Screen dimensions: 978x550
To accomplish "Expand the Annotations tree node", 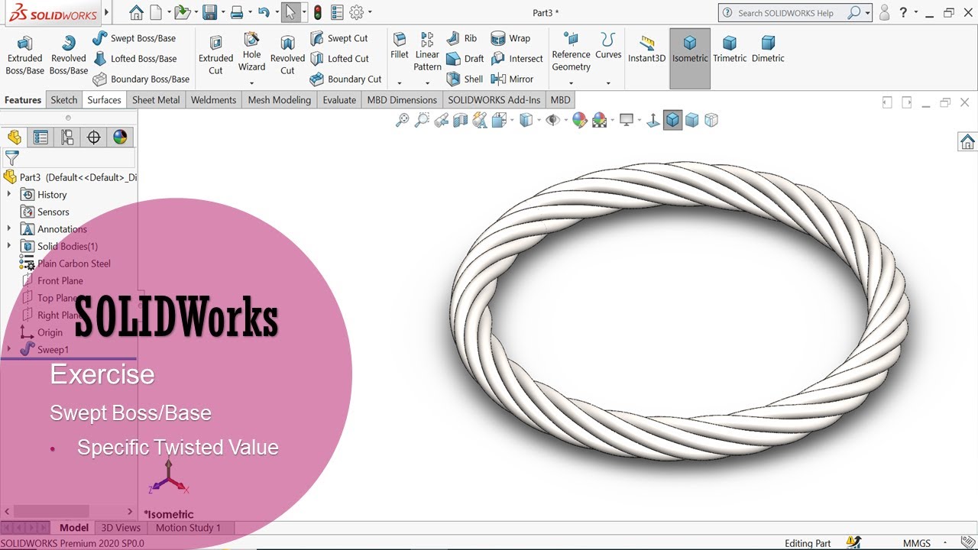I will tap(9, 229).
